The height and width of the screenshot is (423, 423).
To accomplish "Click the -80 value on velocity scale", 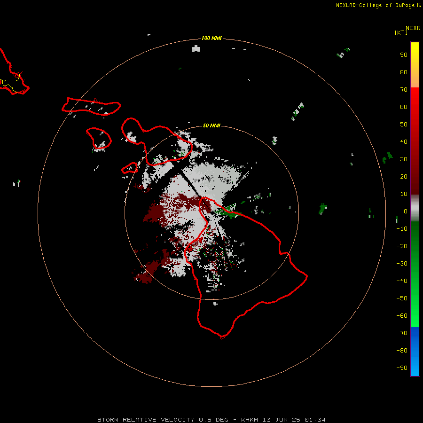I will coord(402,351).
